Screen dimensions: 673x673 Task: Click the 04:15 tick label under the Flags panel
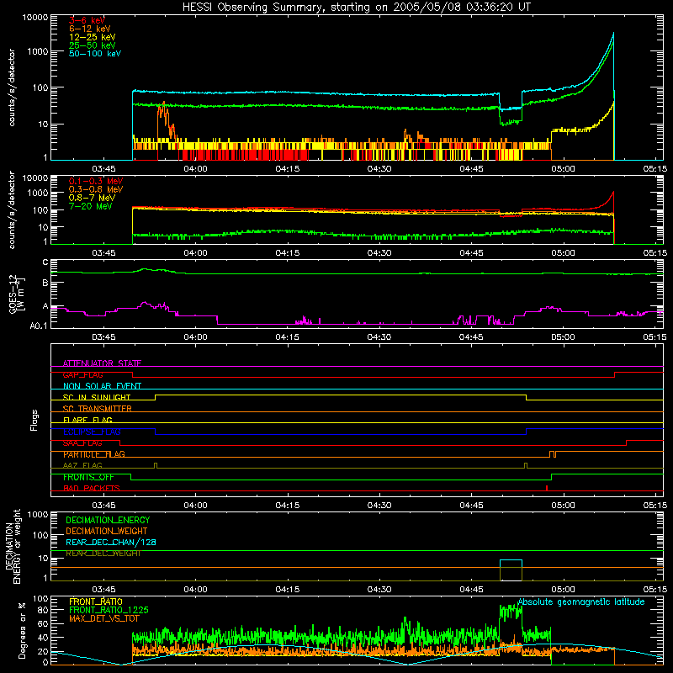click(x=287, y=506)
